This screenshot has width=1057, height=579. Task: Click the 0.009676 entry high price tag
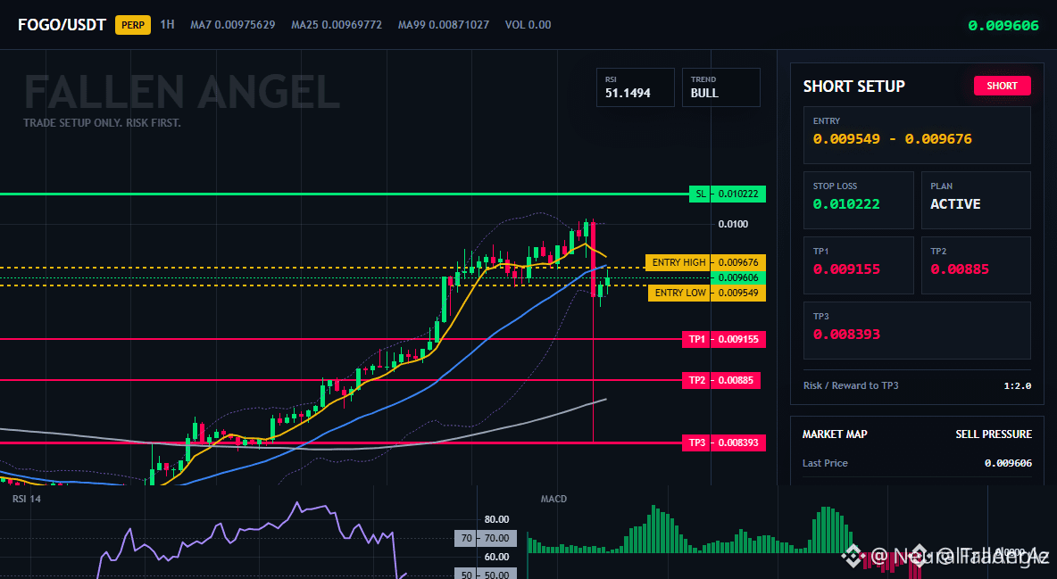[x=738, y=262]
